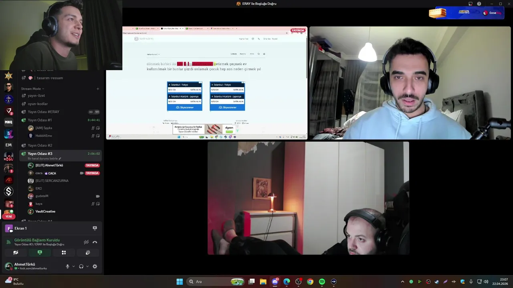Open OBS Studio from the taskbar
The image size is (513, 288).
click(298, 282)
